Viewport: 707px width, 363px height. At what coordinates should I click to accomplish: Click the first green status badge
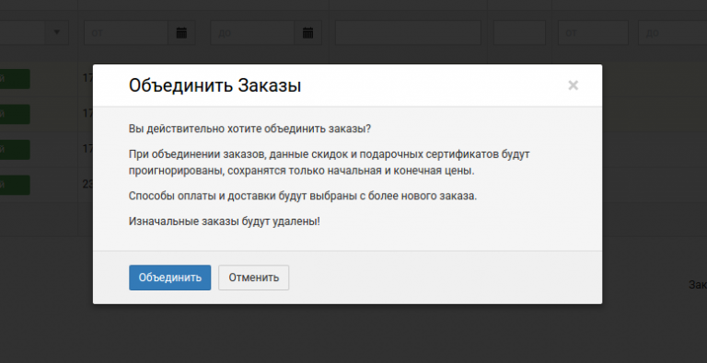tap(15, 79)
